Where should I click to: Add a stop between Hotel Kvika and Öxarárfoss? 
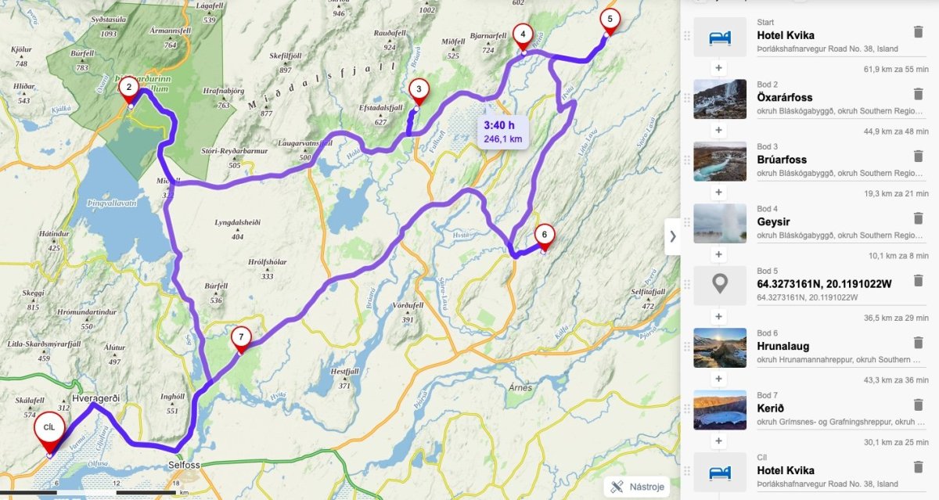pyautogui.click(x=718, y=68)
